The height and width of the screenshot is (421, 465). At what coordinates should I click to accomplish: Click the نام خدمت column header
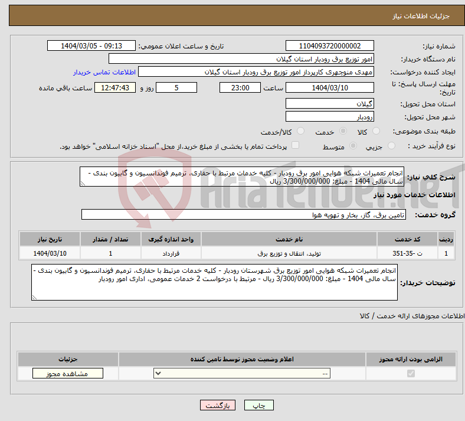289,239
